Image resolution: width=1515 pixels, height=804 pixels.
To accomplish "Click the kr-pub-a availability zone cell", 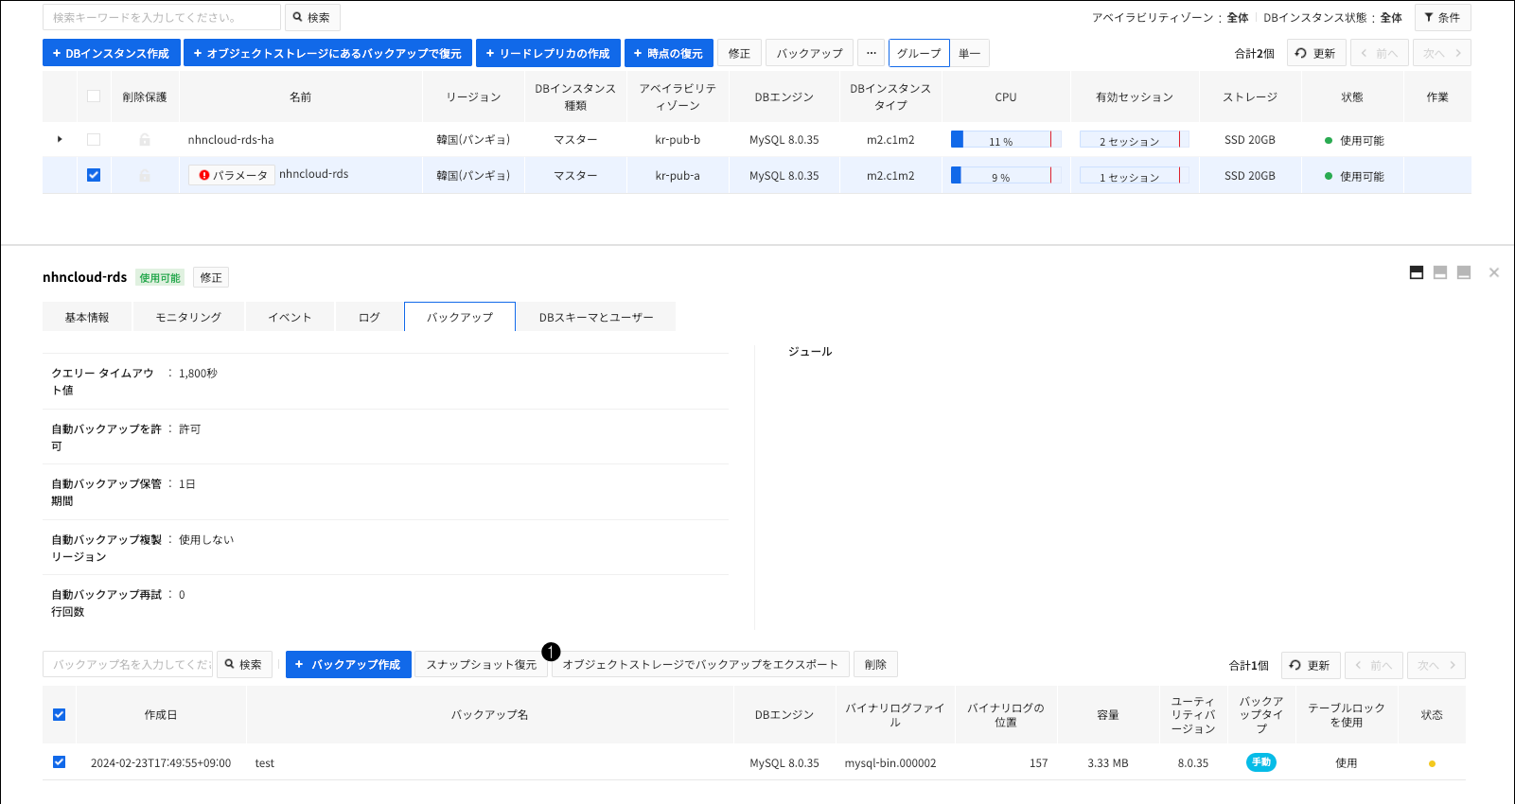I will pos(678,176).
